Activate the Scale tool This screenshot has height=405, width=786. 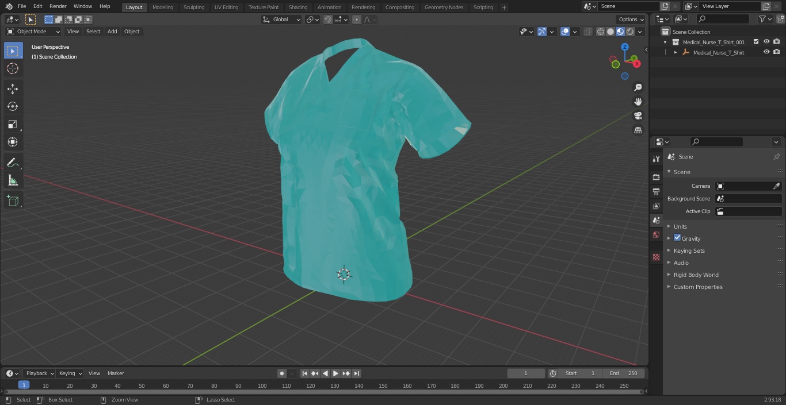point(13,124)
